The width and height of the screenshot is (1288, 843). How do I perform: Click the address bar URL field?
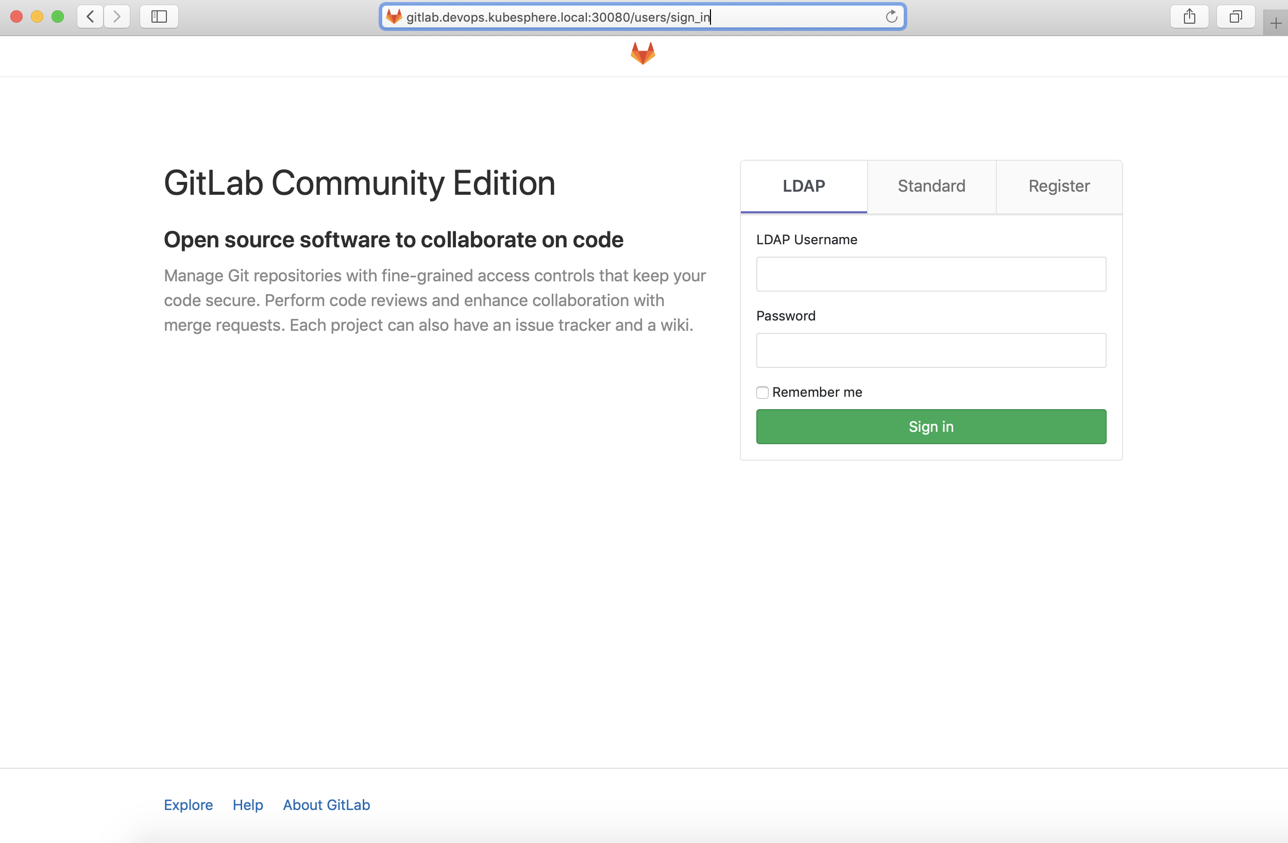coord(642,17)
